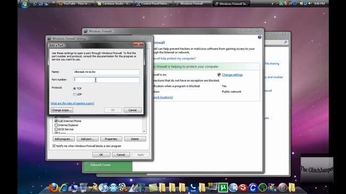This screenshot has width=346, height=194.
Task: Click Add port button
Action: (88, 139)
